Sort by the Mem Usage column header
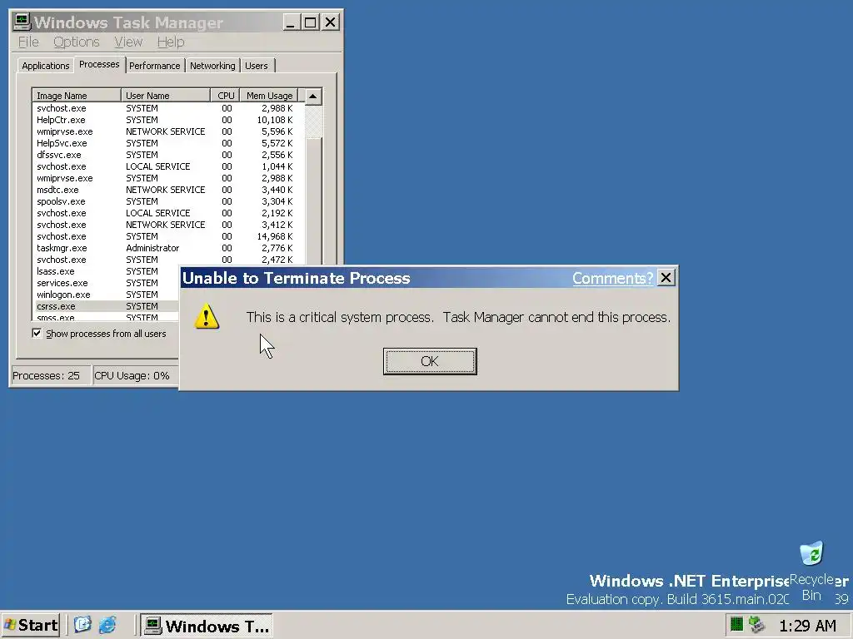Image resolution: width=853 pixels, height=639 pixels. 269,96
